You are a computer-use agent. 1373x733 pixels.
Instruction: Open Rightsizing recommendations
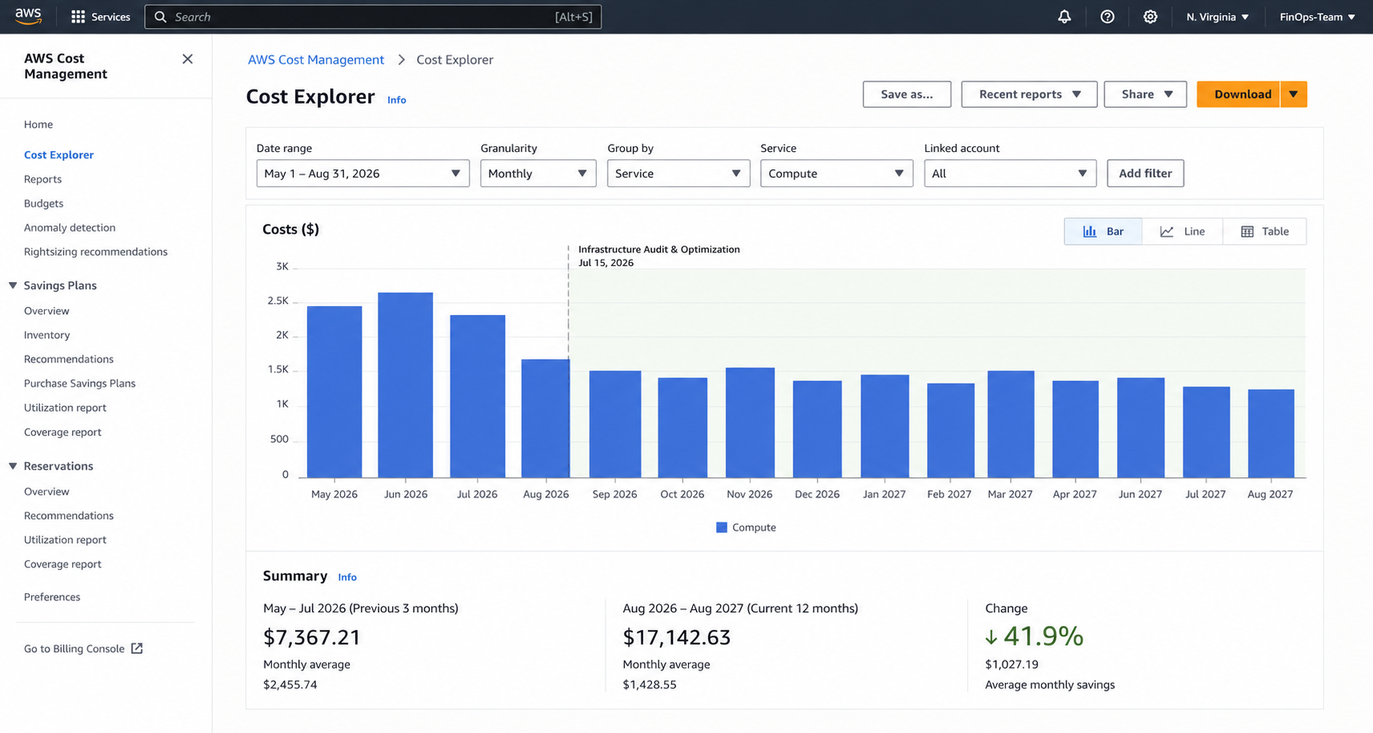point(95,252)
